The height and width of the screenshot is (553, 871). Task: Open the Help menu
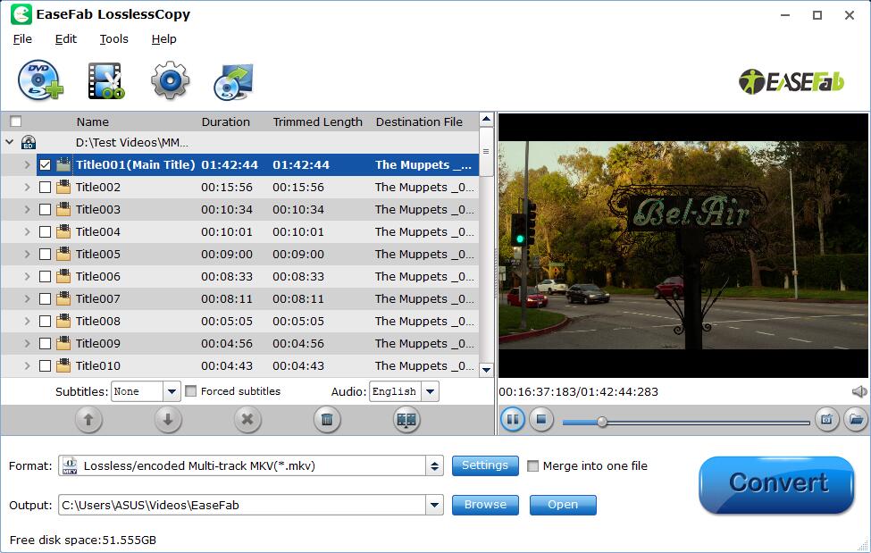(163, 39)
